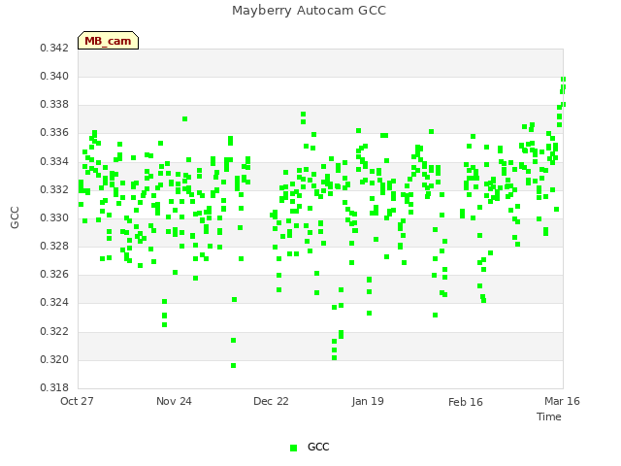The width and height of the screenshot is (621, 466).
Task: Click the Feb 16 x-axis label
Action: pyautogui.click(x=466, y=402)
